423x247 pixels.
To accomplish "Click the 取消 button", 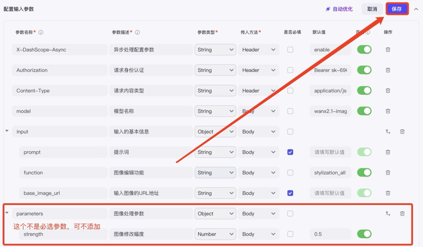I will click(x=372, y=9).
